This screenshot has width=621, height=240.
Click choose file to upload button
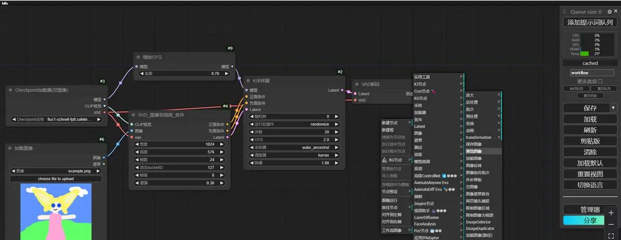tap(56, 179)
